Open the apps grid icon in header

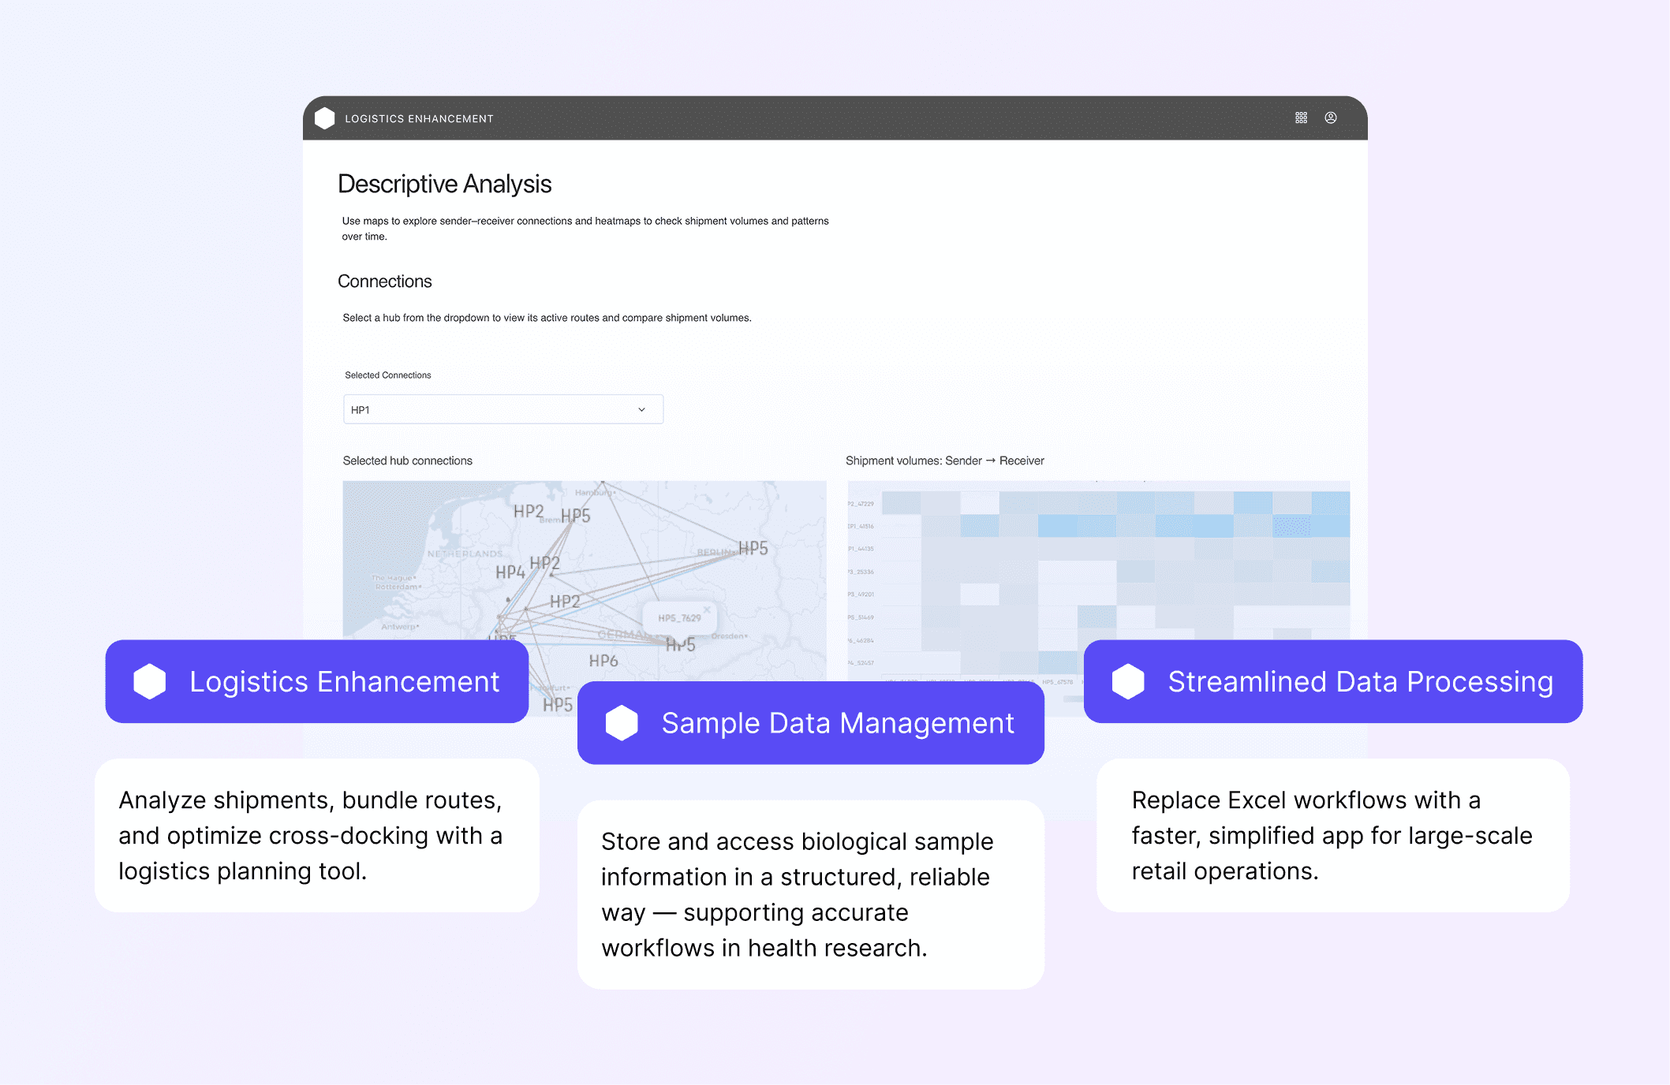[1301, 117]
